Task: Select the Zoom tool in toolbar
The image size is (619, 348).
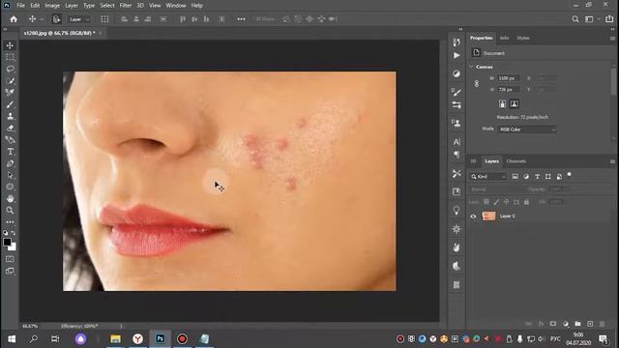Action: click(10, 211)
